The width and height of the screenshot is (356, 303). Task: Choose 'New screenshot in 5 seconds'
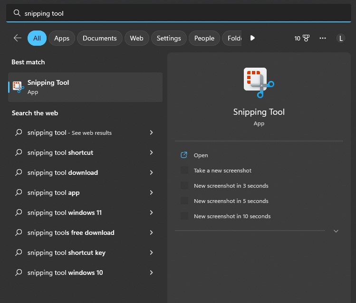point(231,201)
